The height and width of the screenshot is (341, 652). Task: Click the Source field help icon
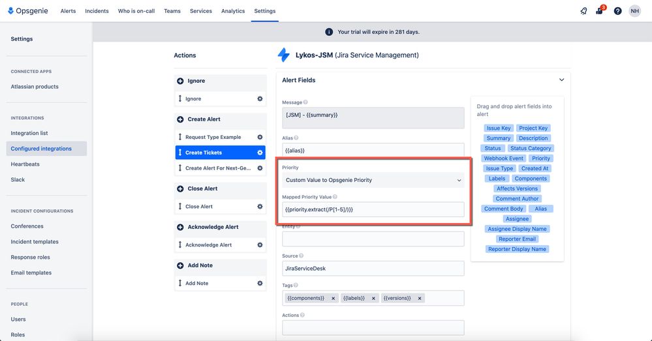(x=301, y=256)
